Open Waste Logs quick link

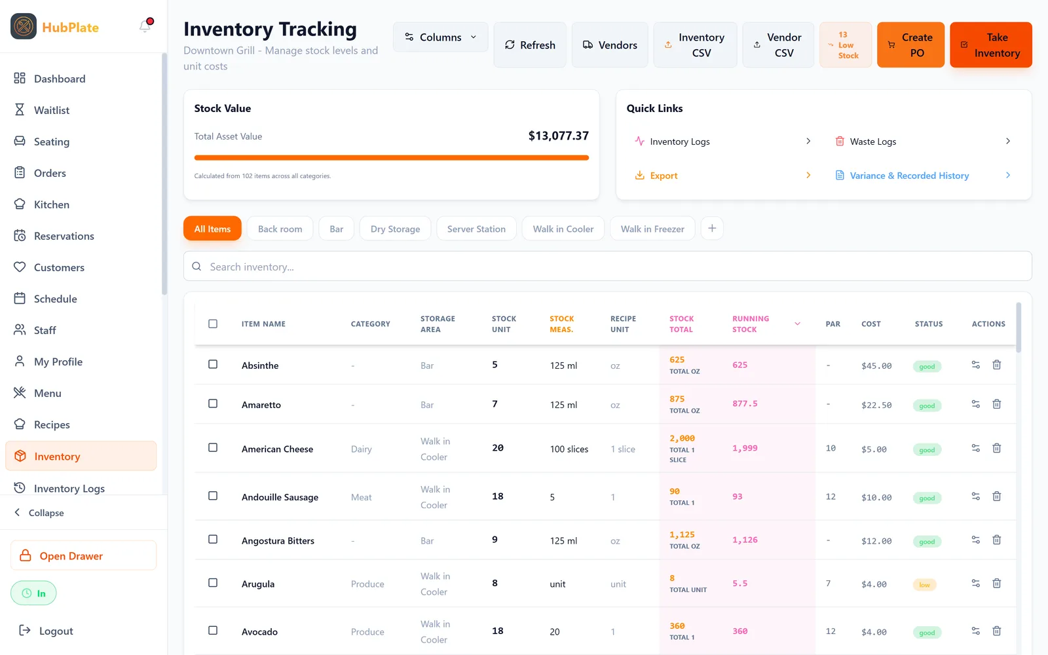tap(924, 141)
